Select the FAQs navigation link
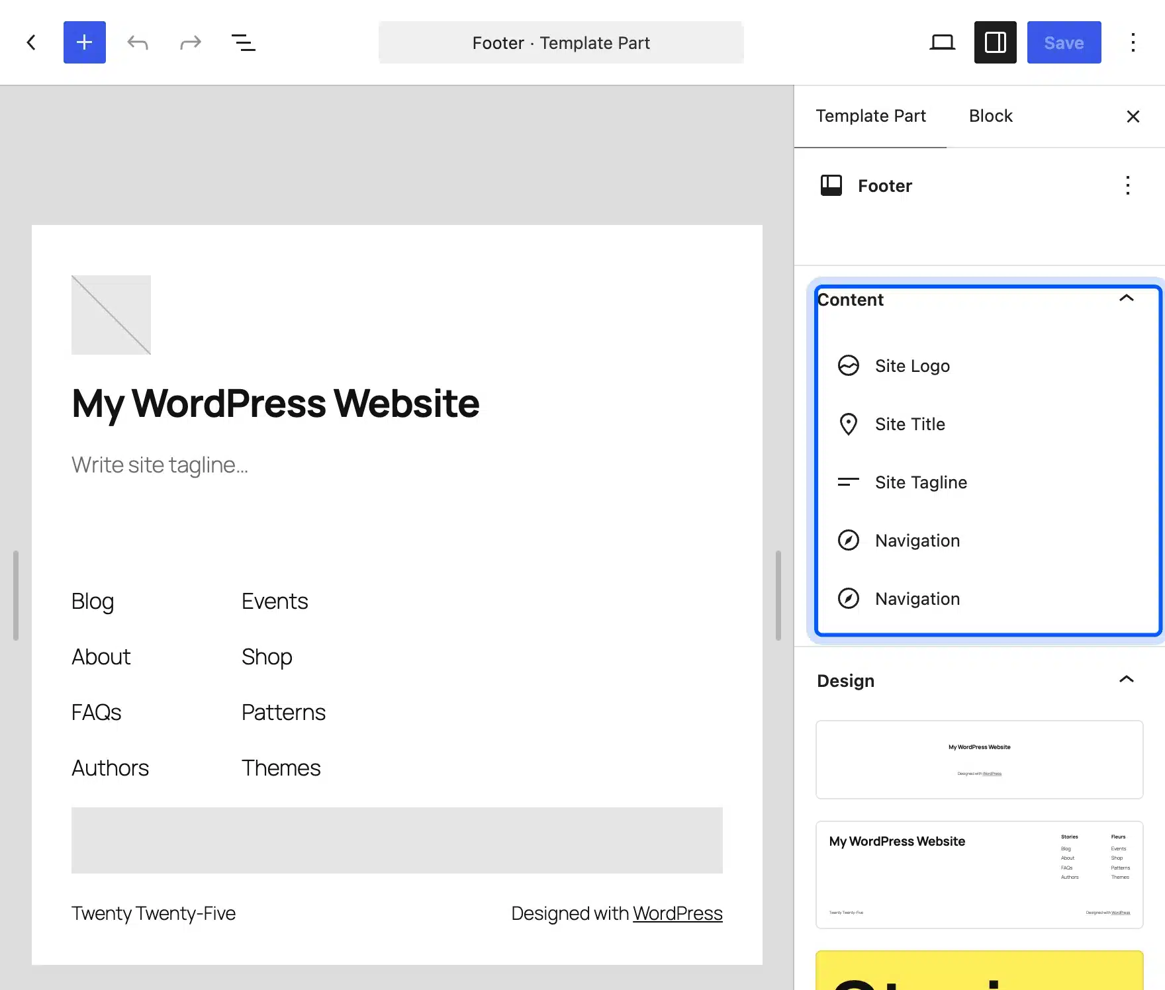 [97, 713]
